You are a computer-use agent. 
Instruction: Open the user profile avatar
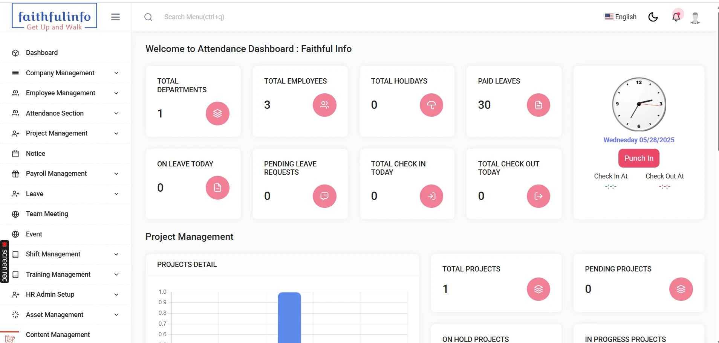(695, 17)
